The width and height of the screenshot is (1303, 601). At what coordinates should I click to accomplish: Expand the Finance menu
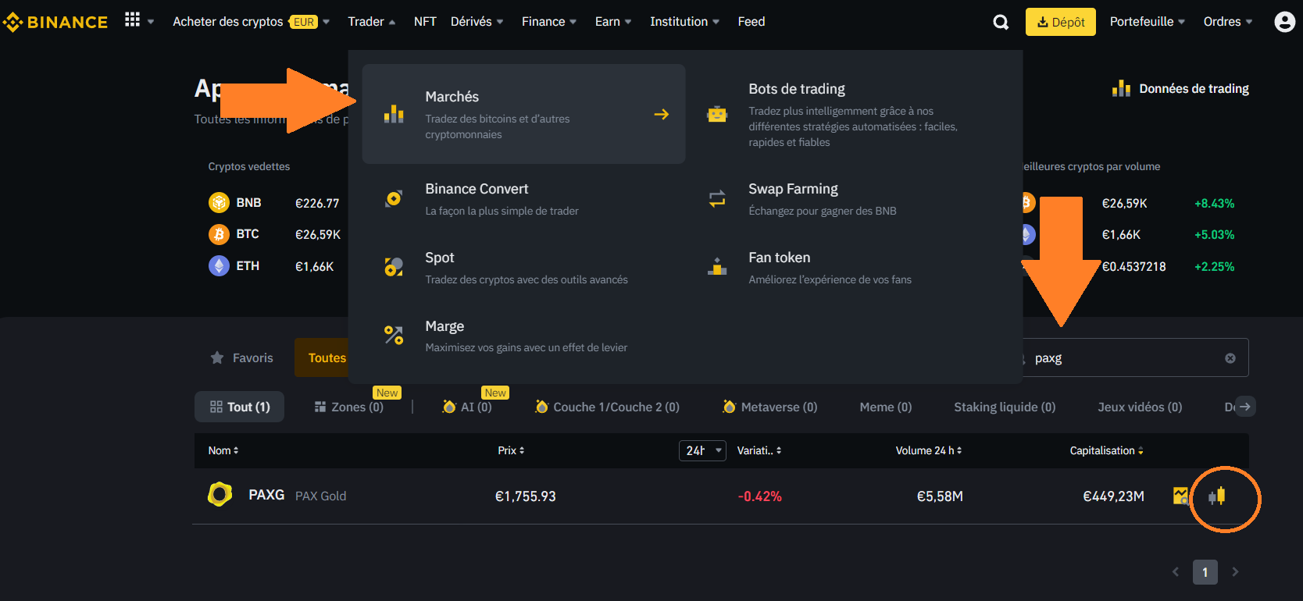[548, 22]
